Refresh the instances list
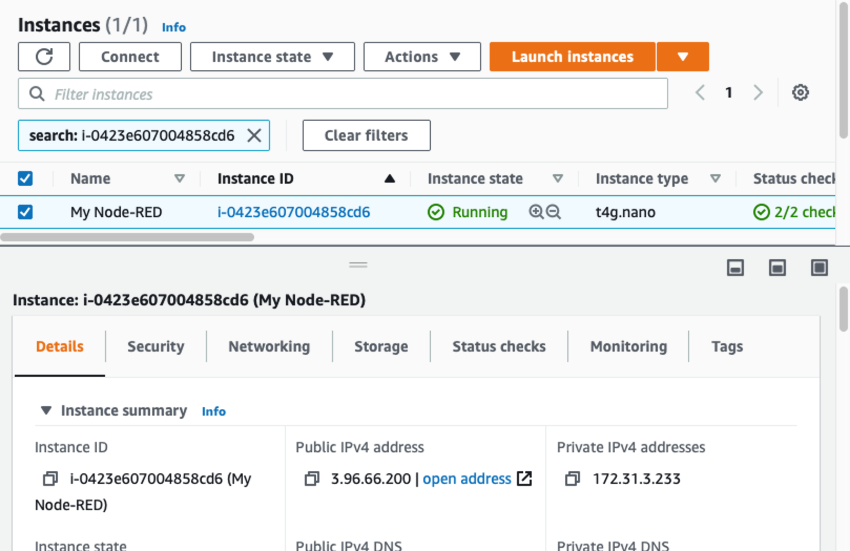The height and width of the screenshot is (551, 850). (x=44, y=56)
